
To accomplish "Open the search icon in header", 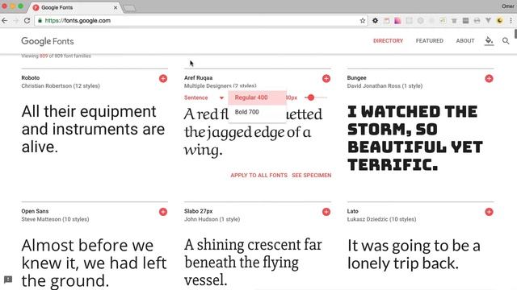I will pos(506,41).
